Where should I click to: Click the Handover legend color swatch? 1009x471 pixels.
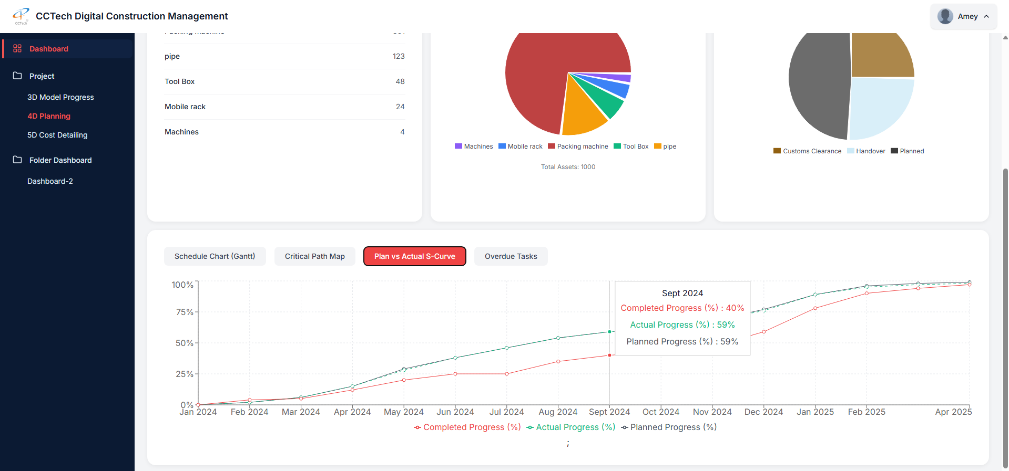[850, 151]
